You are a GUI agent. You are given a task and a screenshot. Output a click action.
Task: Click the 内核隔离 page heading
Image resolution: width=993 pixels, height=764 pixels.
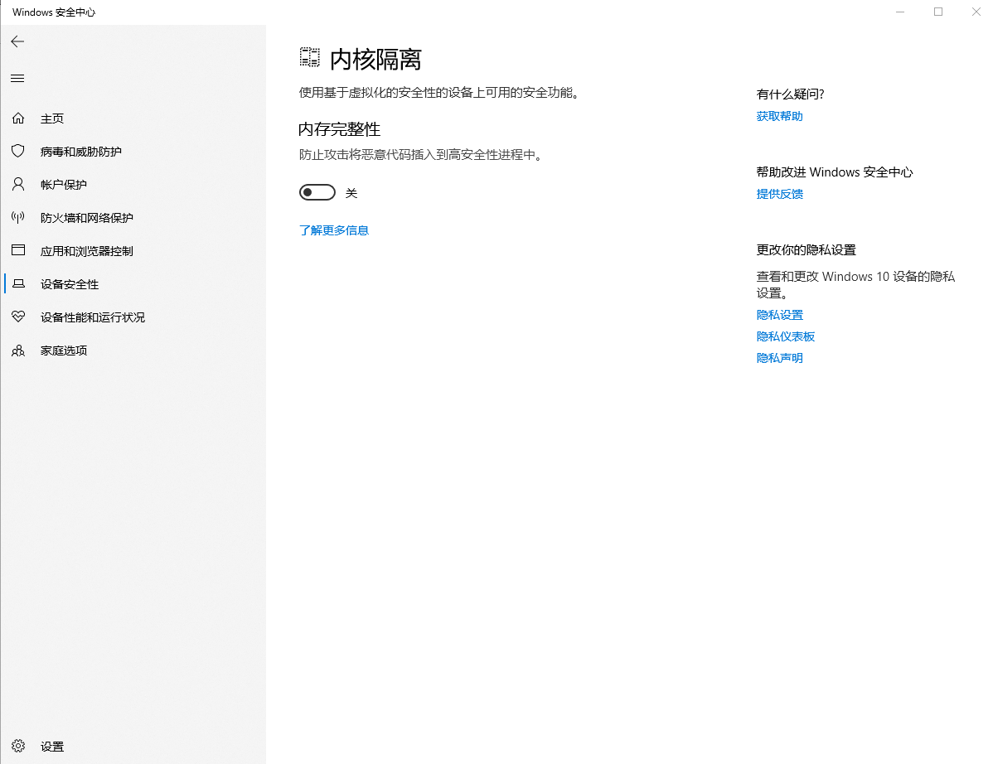tap(375, 60)
